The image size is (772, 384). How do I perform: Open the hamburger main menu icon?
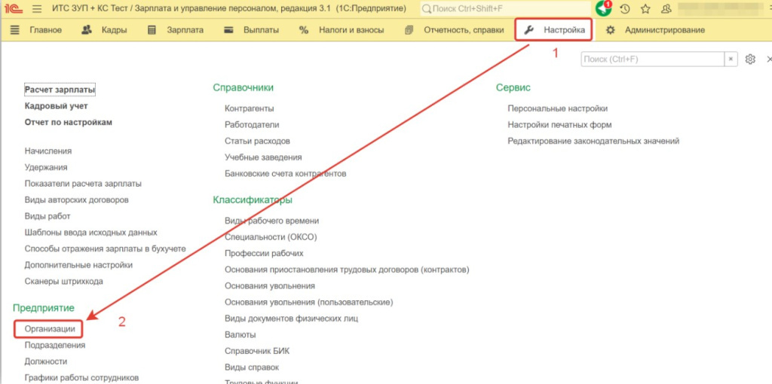[x=36, y=9]
